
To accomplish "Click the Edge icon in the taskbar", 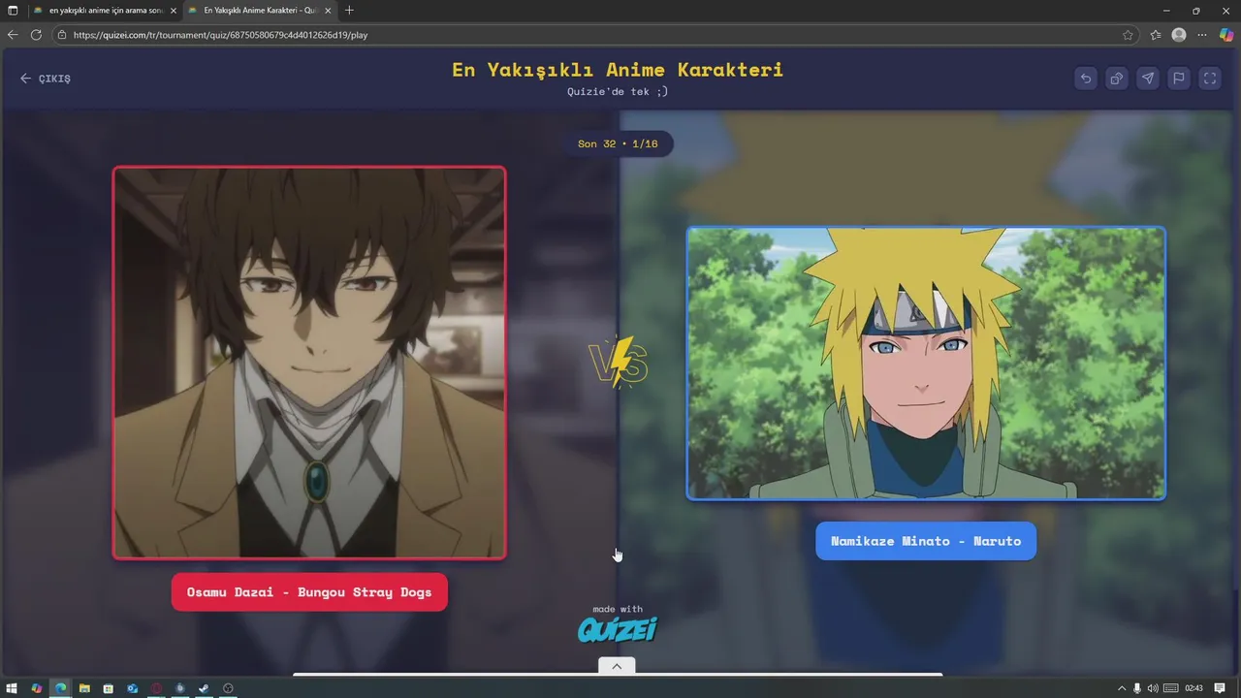I will pos(60,688).
